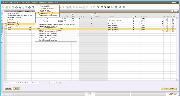Expand the Documentación submenu
The image size is (180, 96).
[47, 6]
